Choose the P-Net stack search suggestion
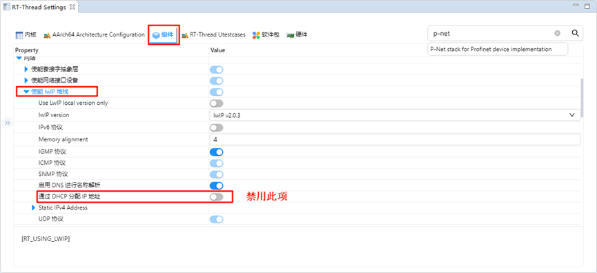 click(498, 49)
